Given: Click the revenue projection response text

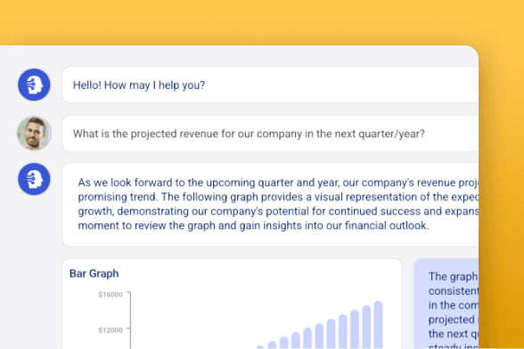Looking at the screenshot, I should [x=278, y=204].
